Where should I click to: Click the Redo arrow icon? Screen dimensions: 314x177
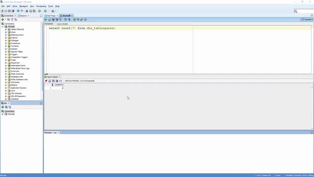tap(22, 11)
